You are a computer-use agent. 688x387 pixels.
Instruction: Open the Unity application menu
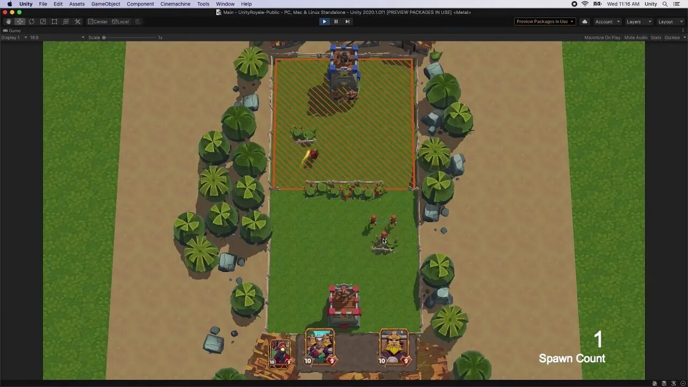click(x=26, y=4)
